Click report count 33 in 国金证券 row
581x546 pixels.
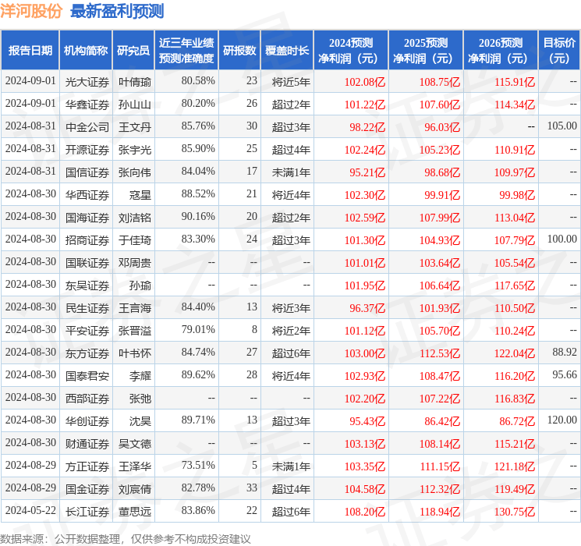252,487
